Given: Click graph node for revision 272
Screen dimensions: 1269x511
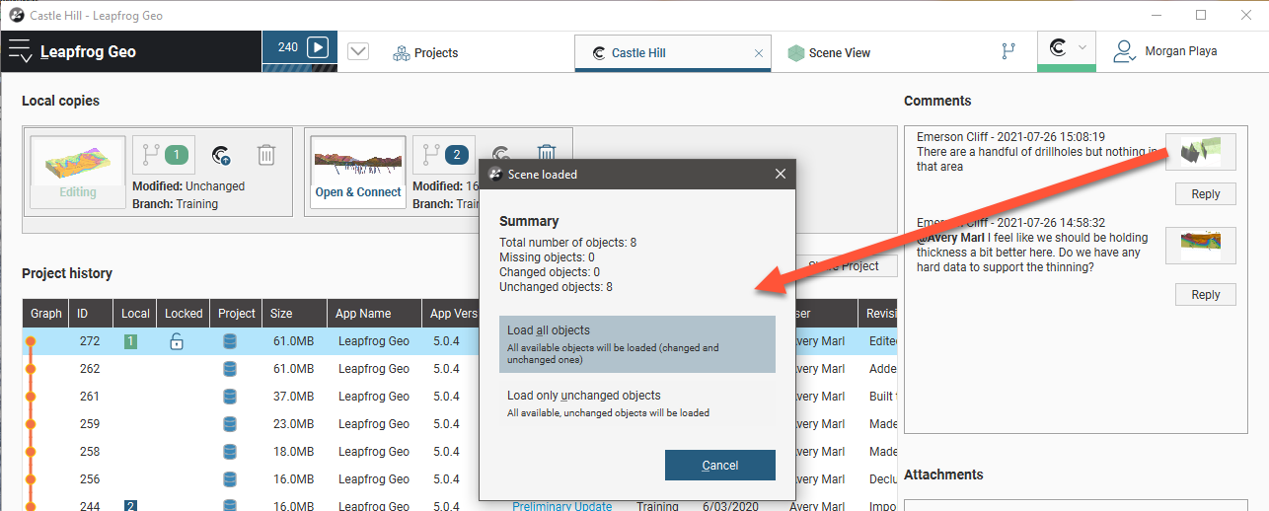Looking at the screenshot, I should click(31, 341).
